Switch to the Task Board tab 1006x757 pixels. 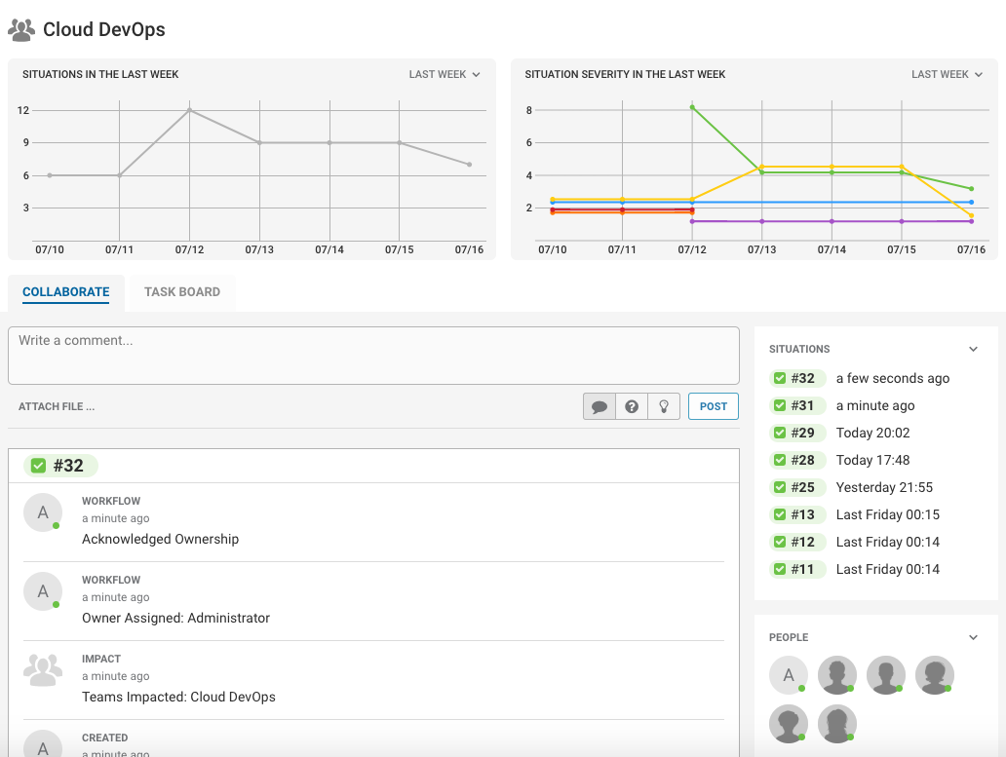(x=182, y=292)
